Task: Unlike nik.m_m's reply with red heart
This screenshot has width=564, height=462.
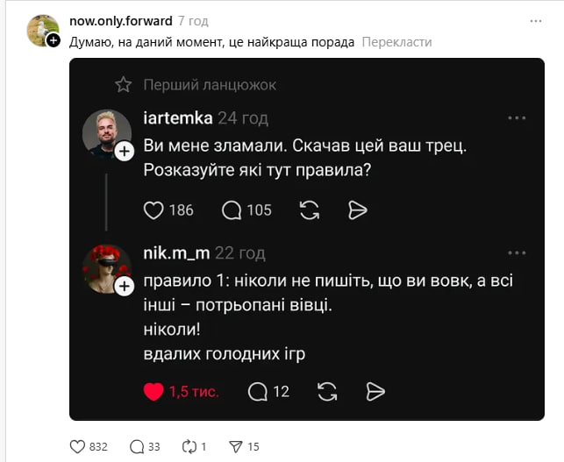Action: [154, 392]
